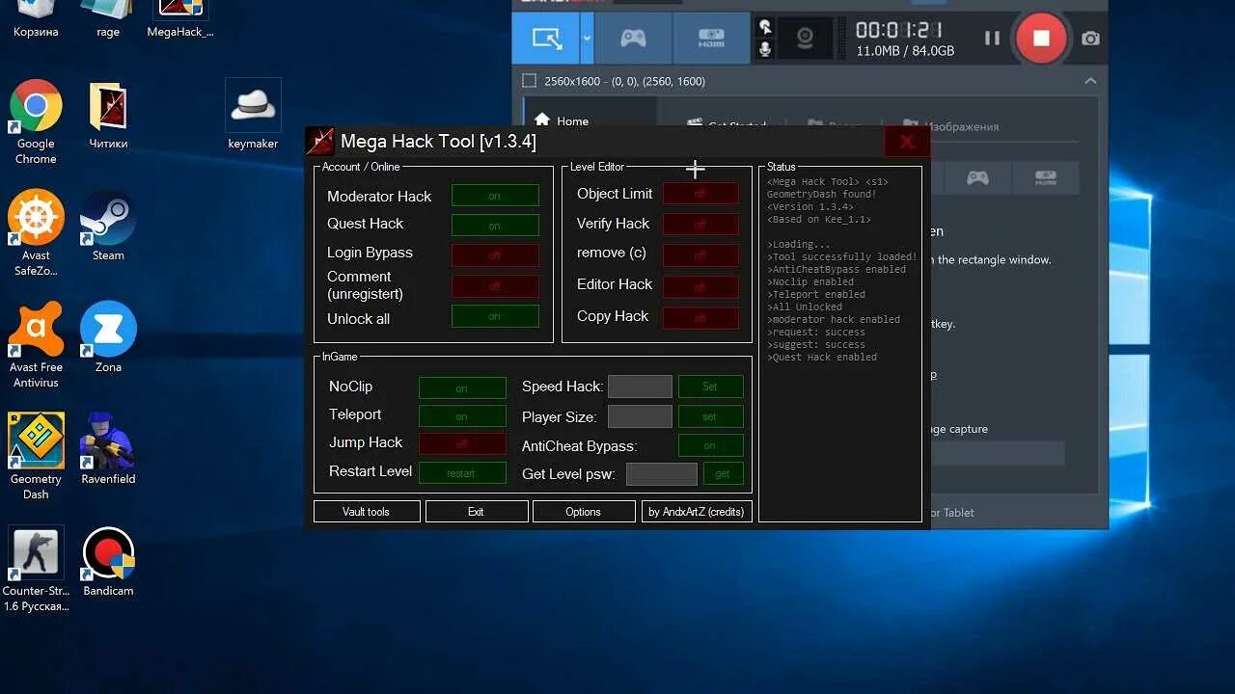Open Vault tools

coord(367,512)
